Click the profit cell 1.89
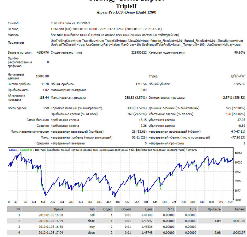247x237 pixels. (218, 221)
